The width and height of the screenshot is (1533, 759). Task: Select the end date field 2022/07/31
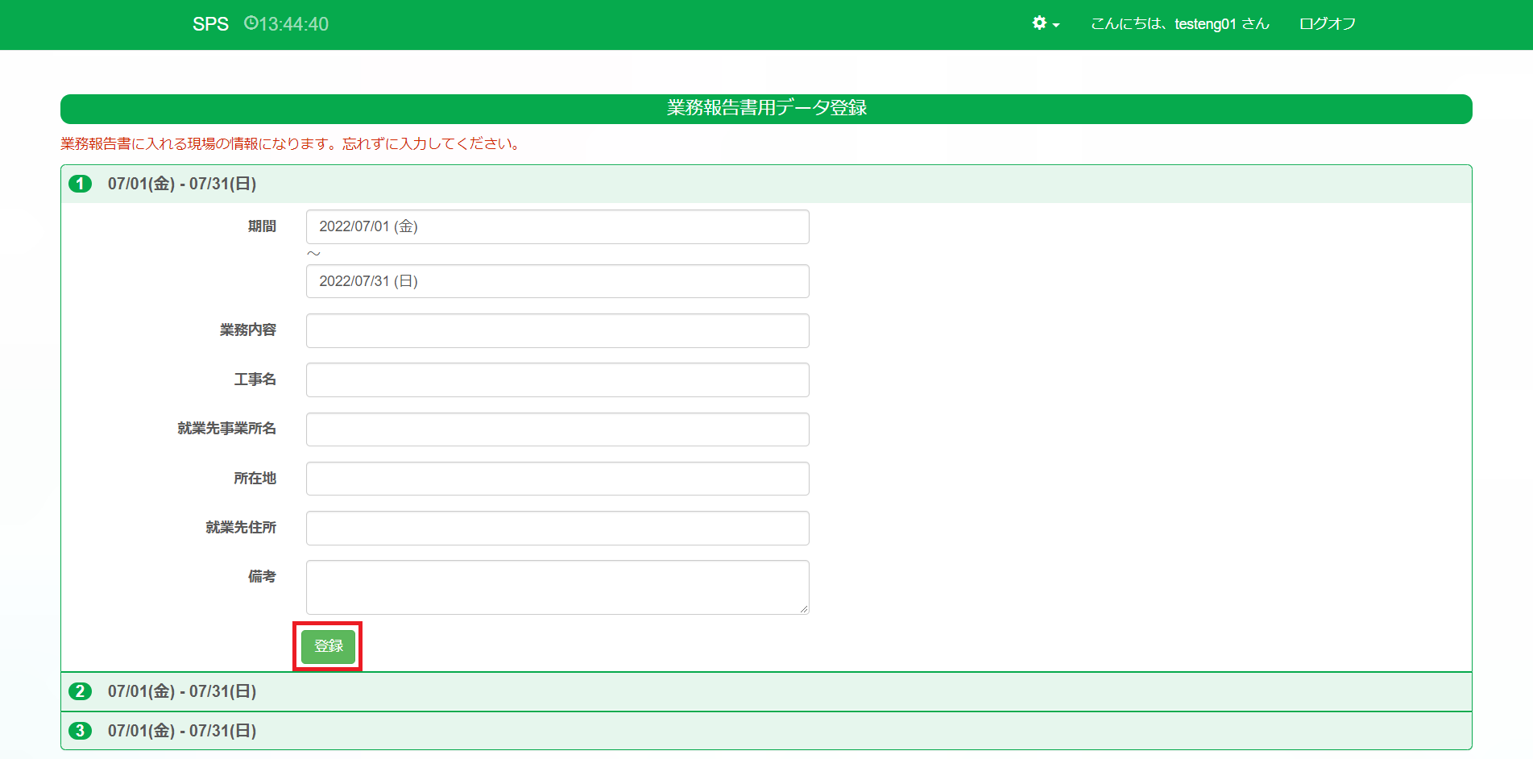tap(557, 281)
